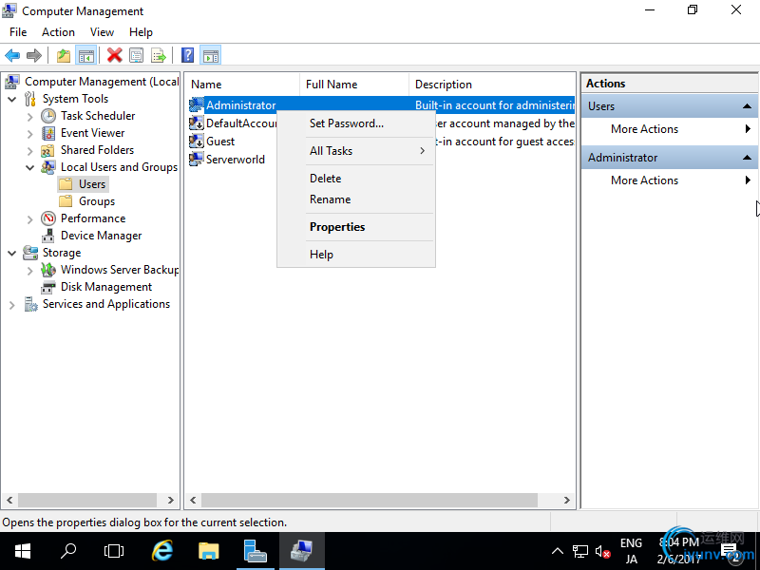Click the Task Scheduler clock icon

coord(48,116)
